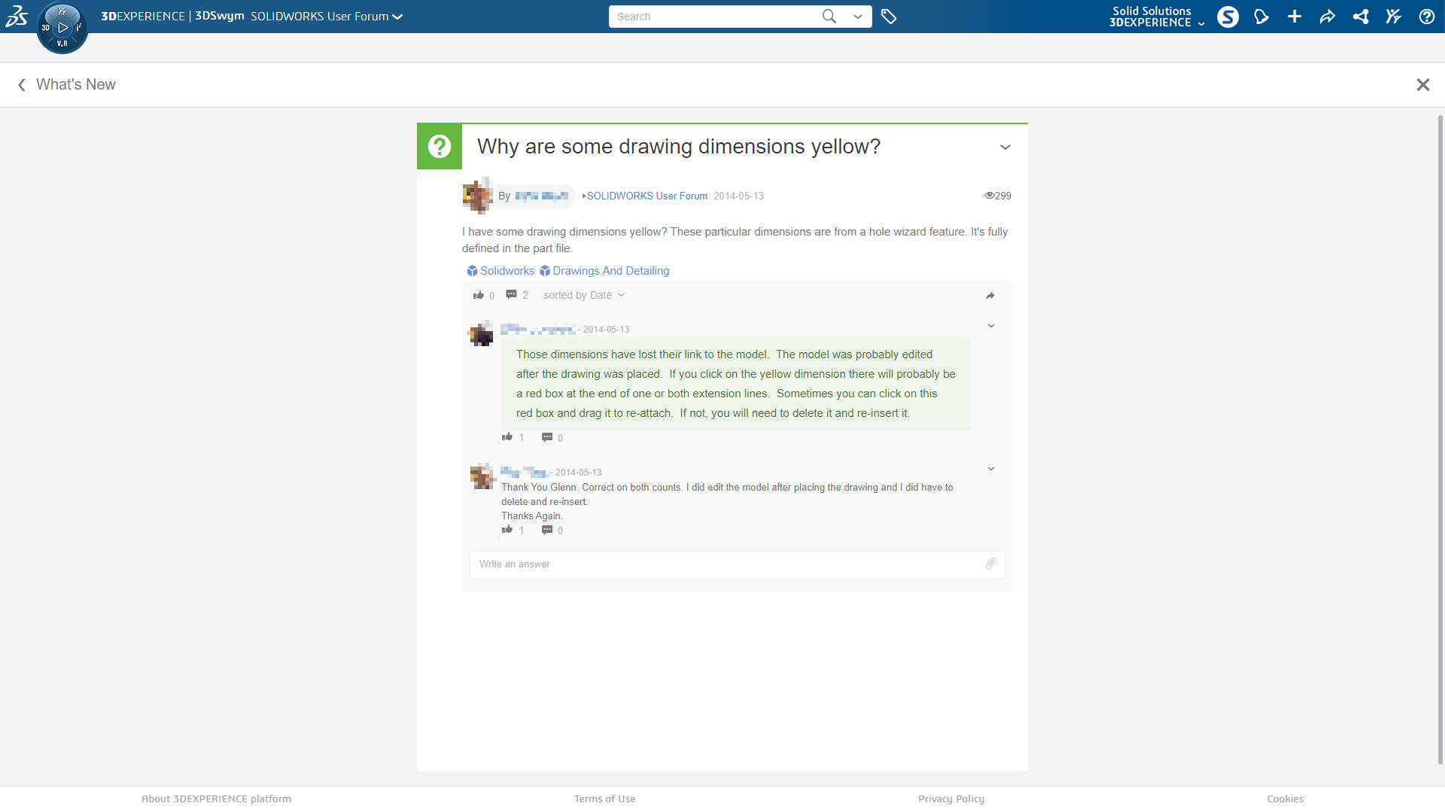The width and height of the screenshot is (1445, 812).
Task: Open the social network connections icon
Action: pos(1360,17)
